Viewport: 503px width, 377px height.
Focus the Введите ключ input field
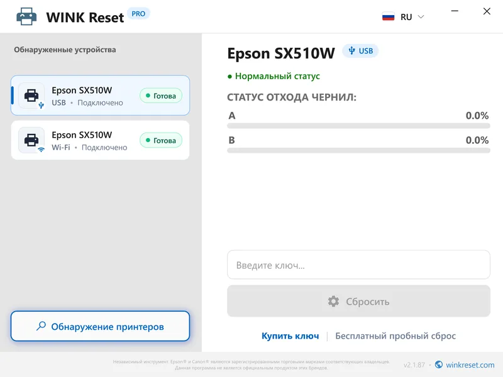[358, 265]
